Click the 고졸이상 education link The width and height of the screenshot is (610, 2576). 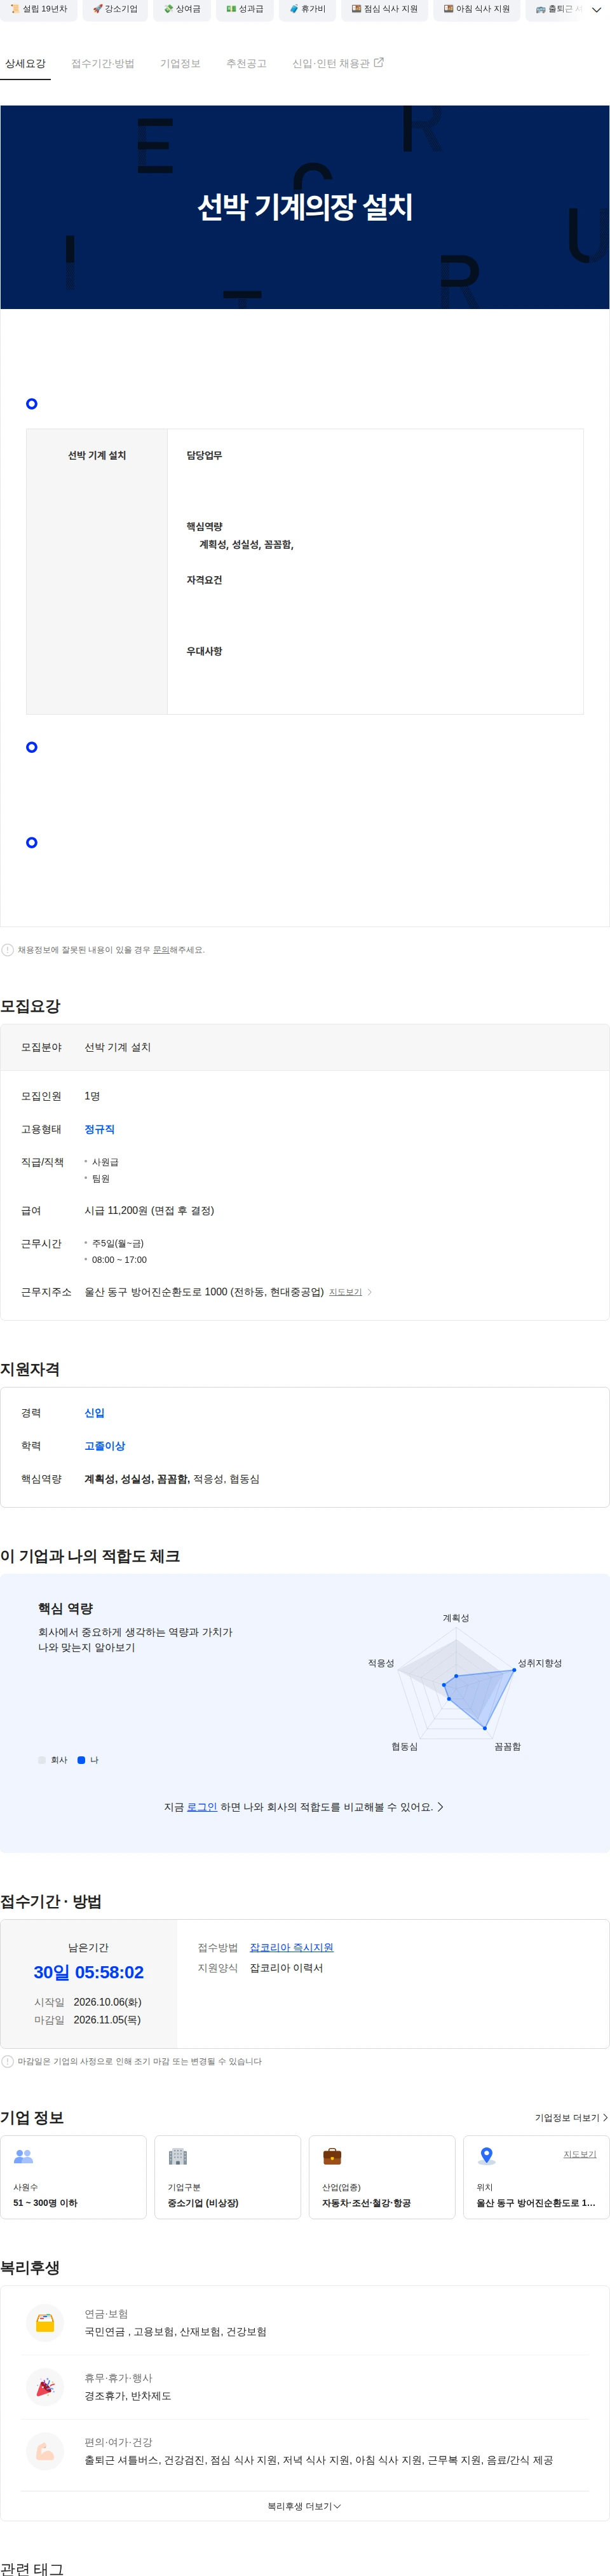coord(105,1446)
